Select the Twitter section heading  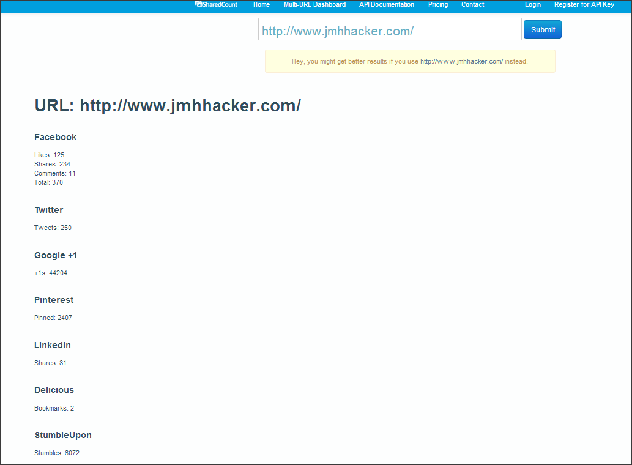(49, 210)
